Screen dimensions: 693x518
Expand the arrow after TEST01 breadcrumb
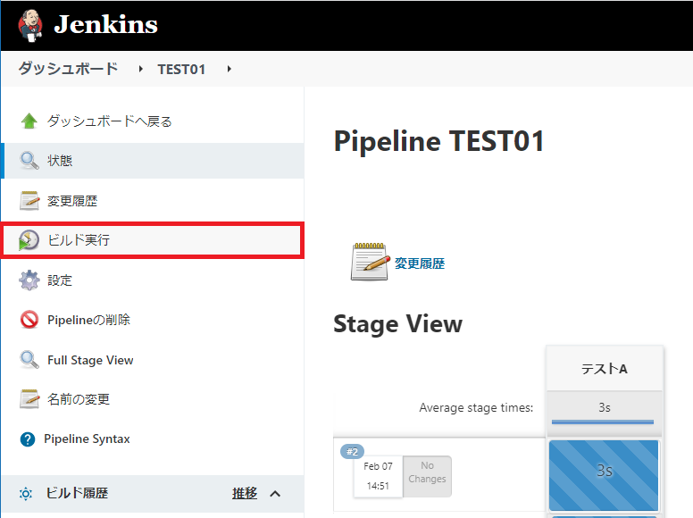click(x=229, y=69)
